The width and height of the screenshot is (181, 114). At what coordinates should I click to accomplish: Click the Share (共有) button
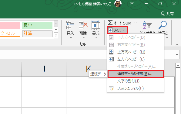click(167, 14)
